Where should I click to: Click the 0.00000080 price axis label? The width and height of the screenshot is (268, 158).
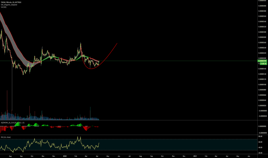[x=262, y=90]
